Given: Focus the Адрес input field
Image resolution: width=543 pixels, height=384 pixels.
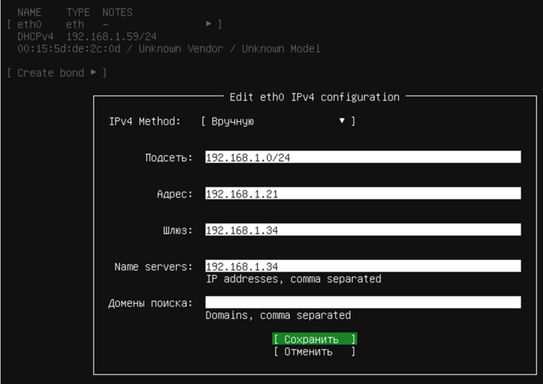Looking at the screenshot, I should tap(363, 194).
